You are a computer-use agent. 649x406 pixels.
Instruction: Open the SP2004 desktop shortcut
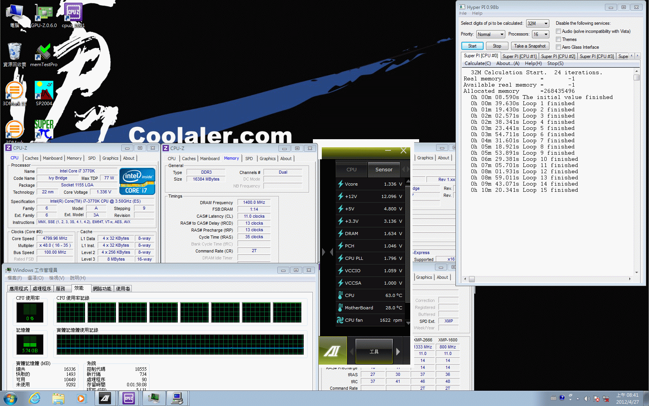pos(44,94)
